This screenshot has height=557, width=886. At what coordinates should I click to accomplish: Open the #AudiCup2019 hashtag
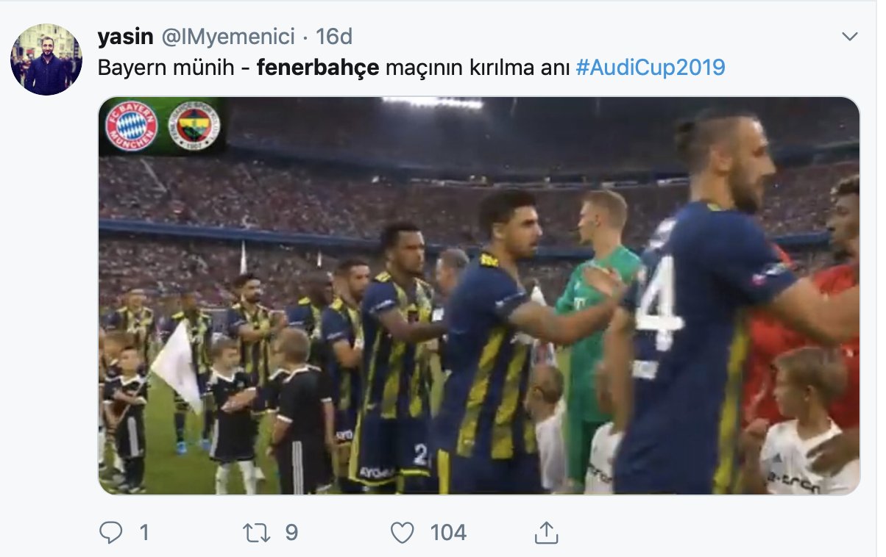coord(651,68)
